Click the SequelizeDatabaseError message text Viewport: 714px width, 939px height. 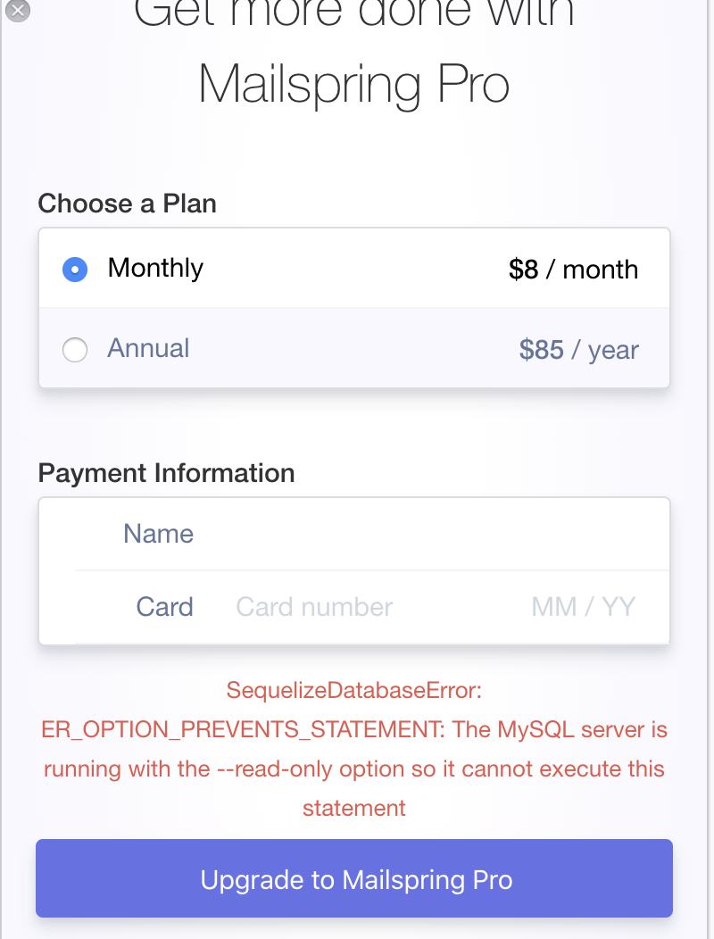pyautogui.click(x=353, y=690)
